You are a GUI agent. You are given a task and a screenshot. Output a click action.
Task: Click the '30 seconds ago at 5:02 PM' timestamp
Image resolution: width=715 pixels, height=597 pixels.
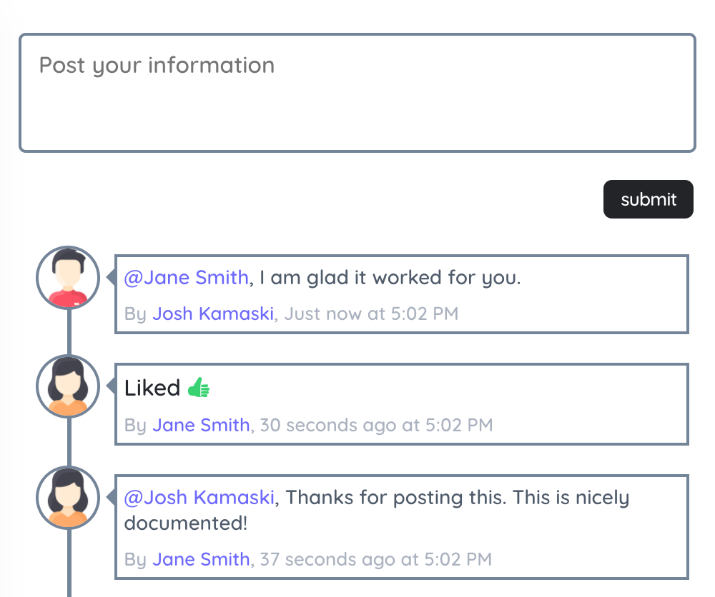click(376, 425)
